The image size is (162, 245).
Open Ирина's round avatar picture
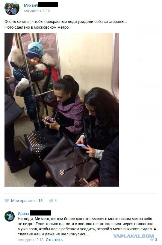click(10, 216)
